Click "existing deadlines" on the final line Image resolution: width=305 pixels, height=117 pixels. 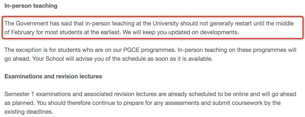click(x=29, y=112)
